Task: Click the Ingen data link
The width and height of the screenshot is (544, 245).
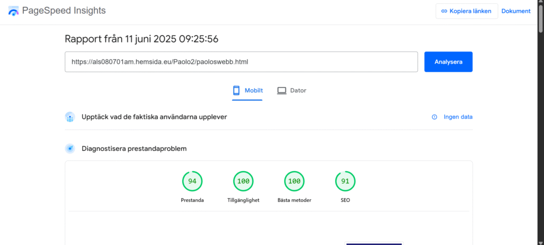Action: tap(458, 117)
